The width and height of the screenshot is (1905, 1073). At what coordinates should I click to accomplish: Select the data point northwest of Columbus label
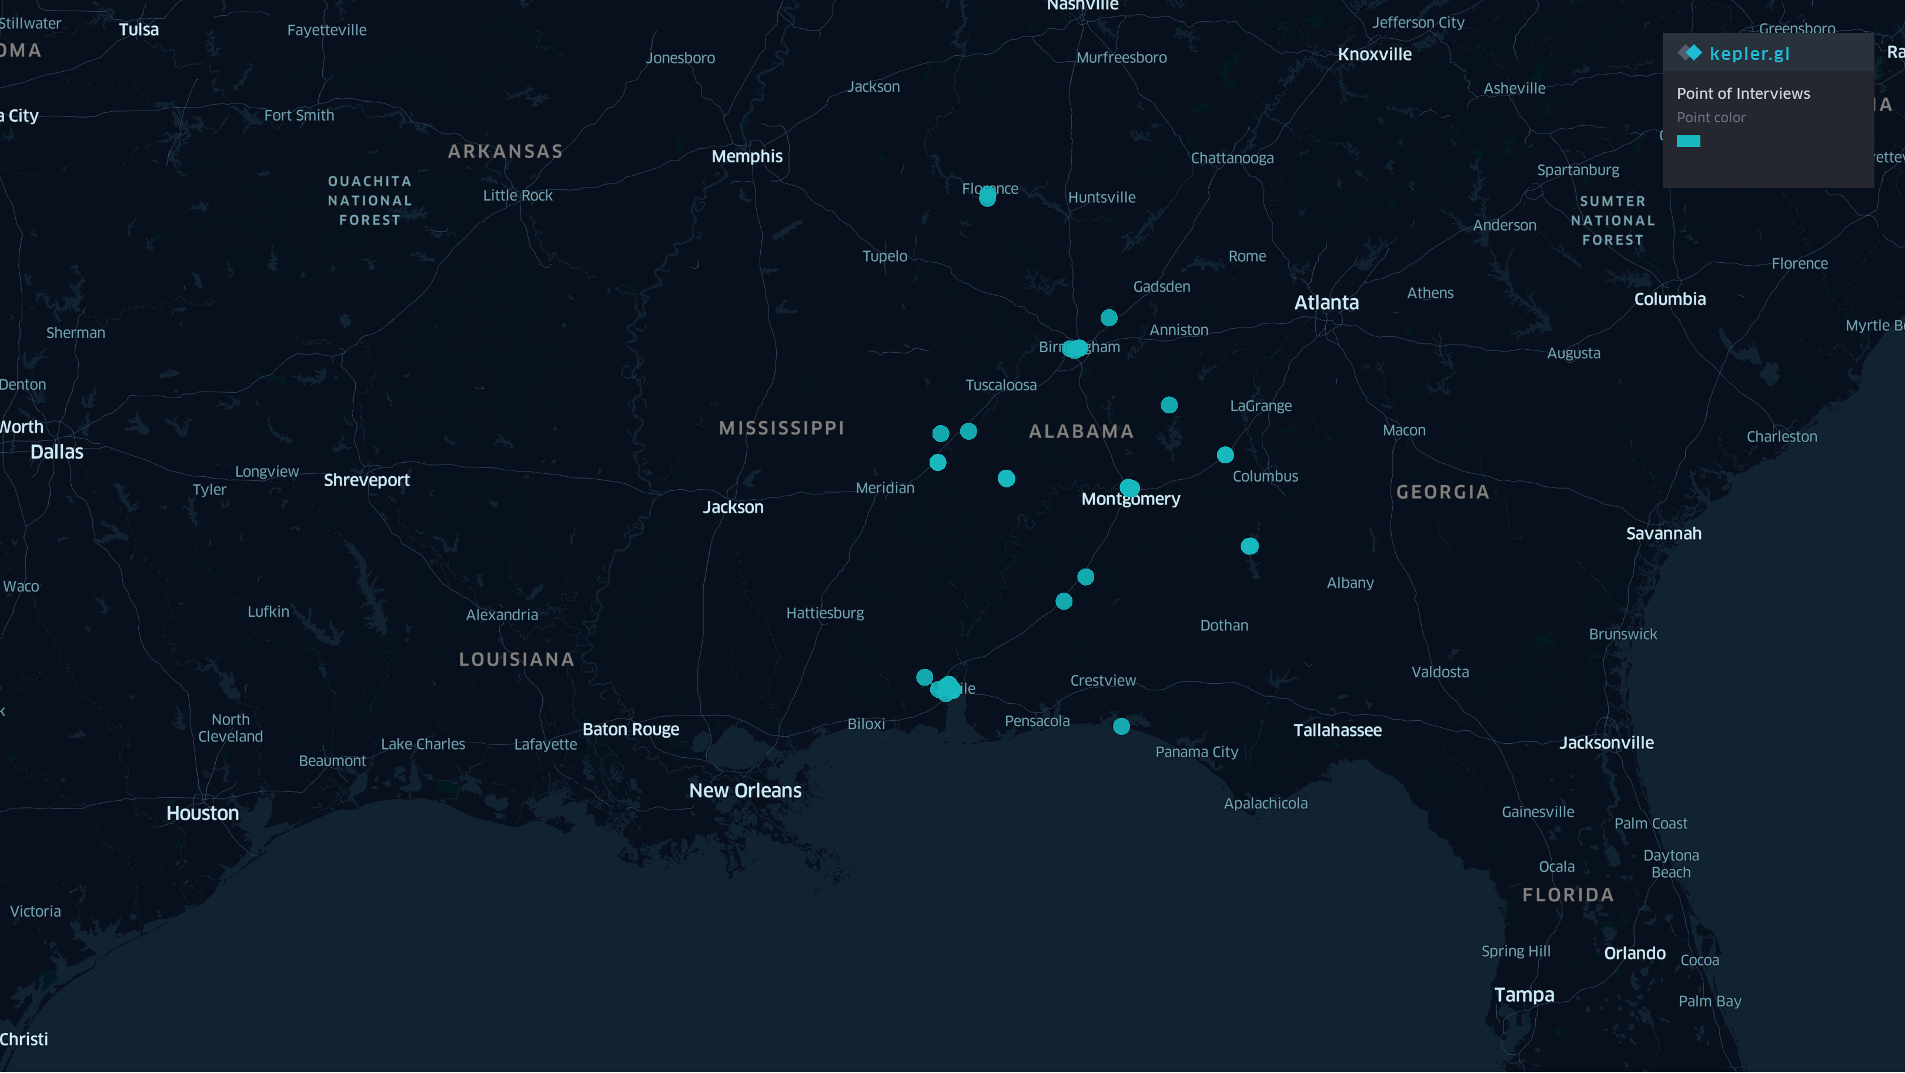tap(1225, 455)
